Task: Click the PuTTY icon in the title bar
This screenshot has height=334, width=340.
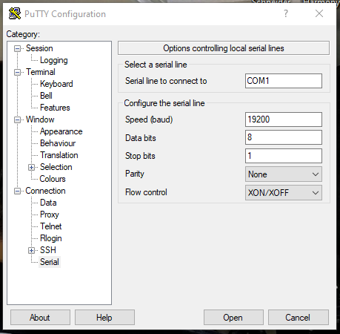Action: coord(15,13)
